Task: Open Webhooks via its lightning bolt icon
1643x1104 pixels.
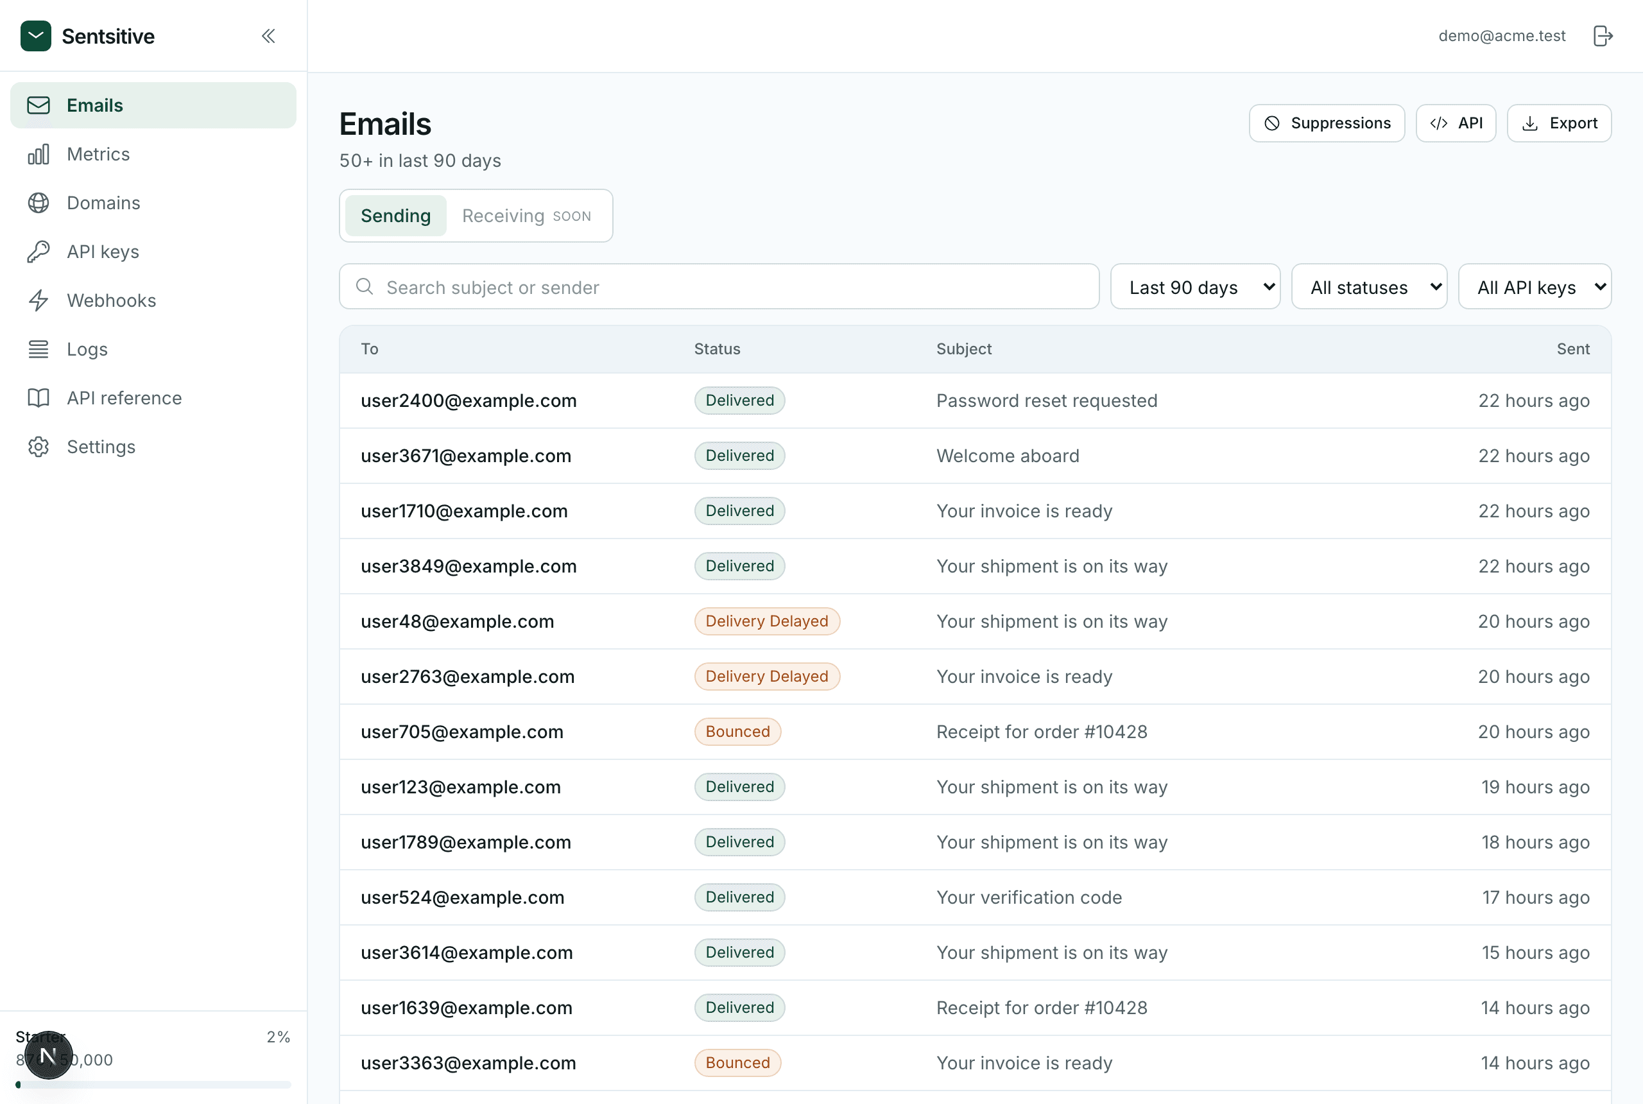Action: pos(39,300)
